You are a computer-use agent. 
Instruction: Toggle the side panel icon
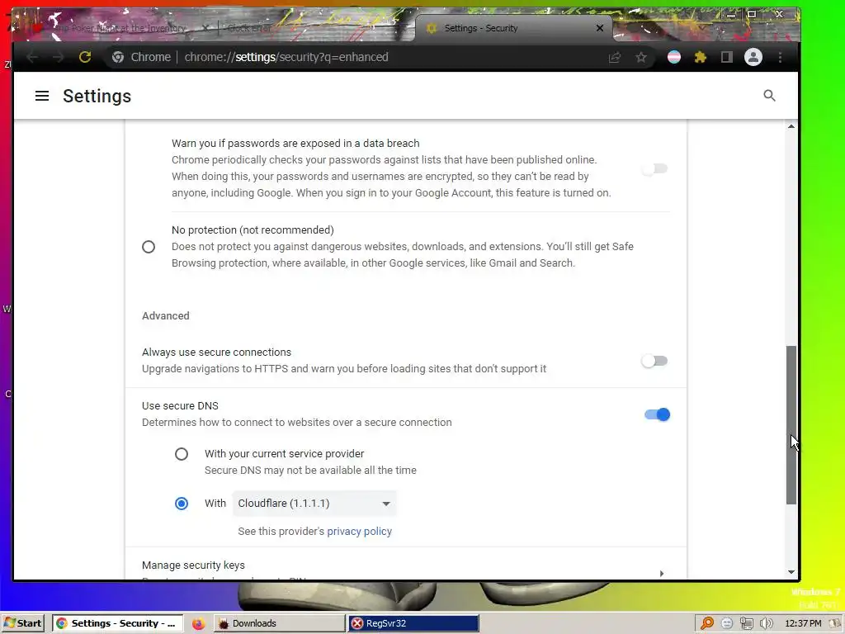[x=726, y=57]
